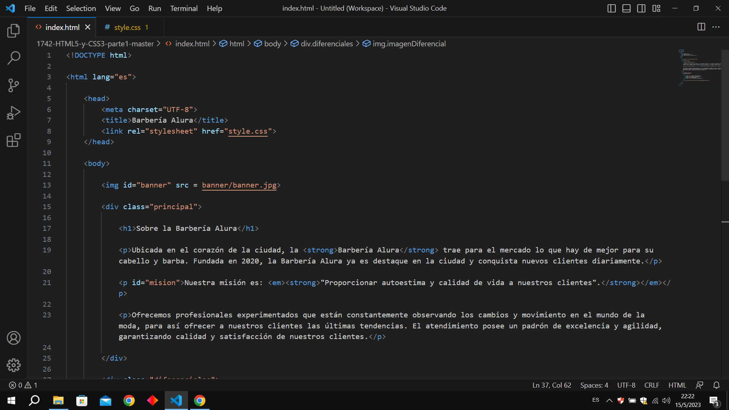Expand breadcrumb html element
Screen dimensions: 729x410
click(x=232, y=44)
